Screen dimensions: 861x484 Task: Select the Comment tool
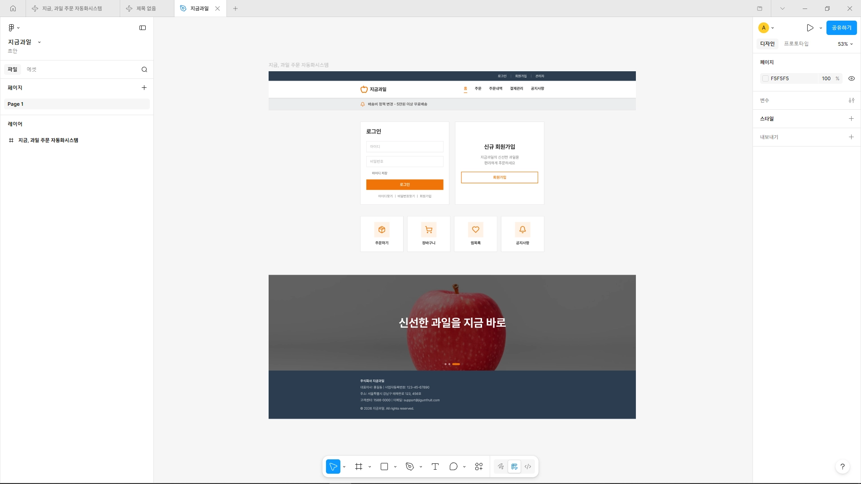453,467
